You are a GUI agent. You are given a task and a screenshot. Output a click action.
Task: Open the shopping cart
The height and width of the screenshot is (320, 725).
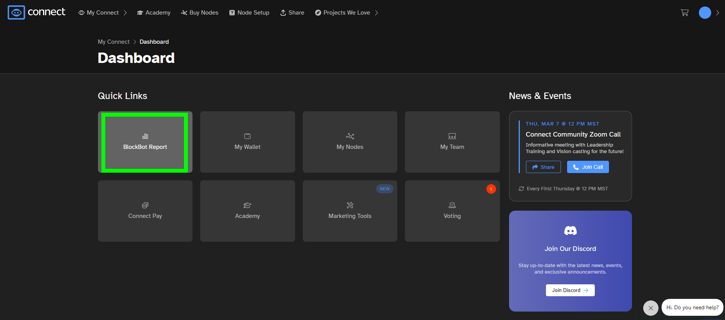point(684,13)
